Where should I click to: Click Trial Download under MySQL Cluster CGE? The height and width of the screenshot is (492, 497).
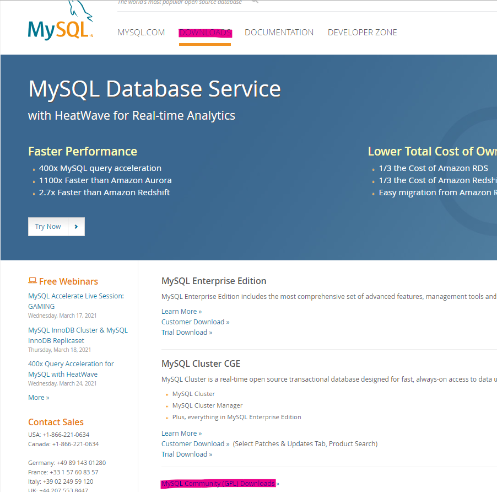187,454
